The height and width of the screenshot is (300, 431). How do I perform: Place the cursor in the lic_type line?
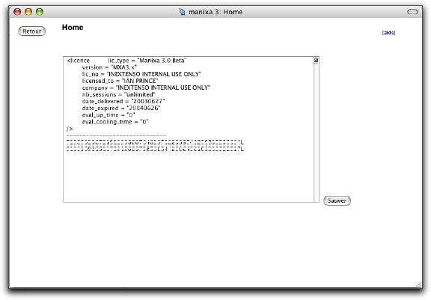(x=147, y=61)
